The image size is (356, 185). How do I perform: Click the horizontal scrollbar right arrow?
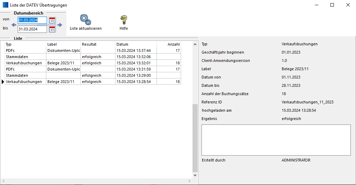pyautogui.click(x=189, y=181)
